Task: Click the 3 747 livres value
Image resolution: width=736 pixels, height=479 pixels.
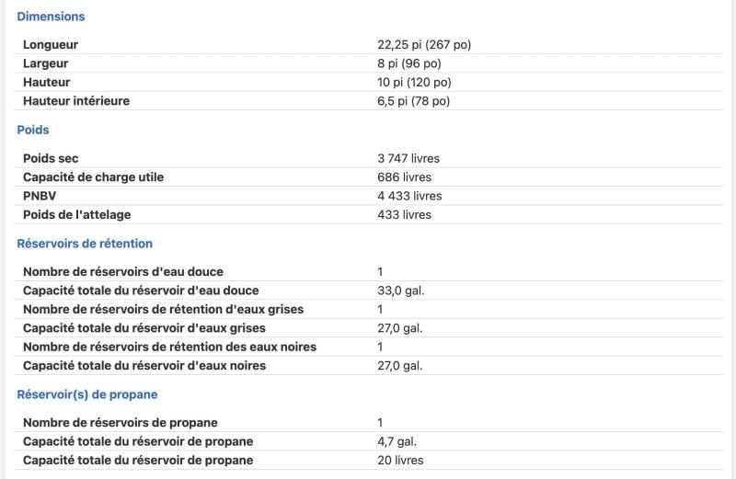Action: tap(408, 158)
